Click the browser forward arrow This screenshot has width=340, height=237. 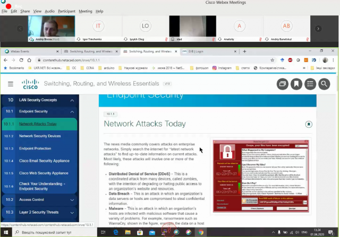pyautogui.click(x=13, y=60)
